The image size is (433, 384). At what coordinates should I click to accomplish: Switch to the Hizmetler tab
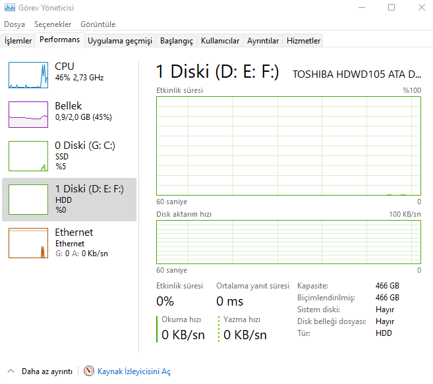(x=303, y=41)
